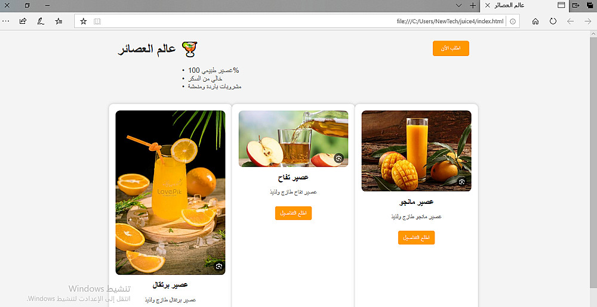
Task: Click the orange اطلب الآن button
Action: point(451,48)
